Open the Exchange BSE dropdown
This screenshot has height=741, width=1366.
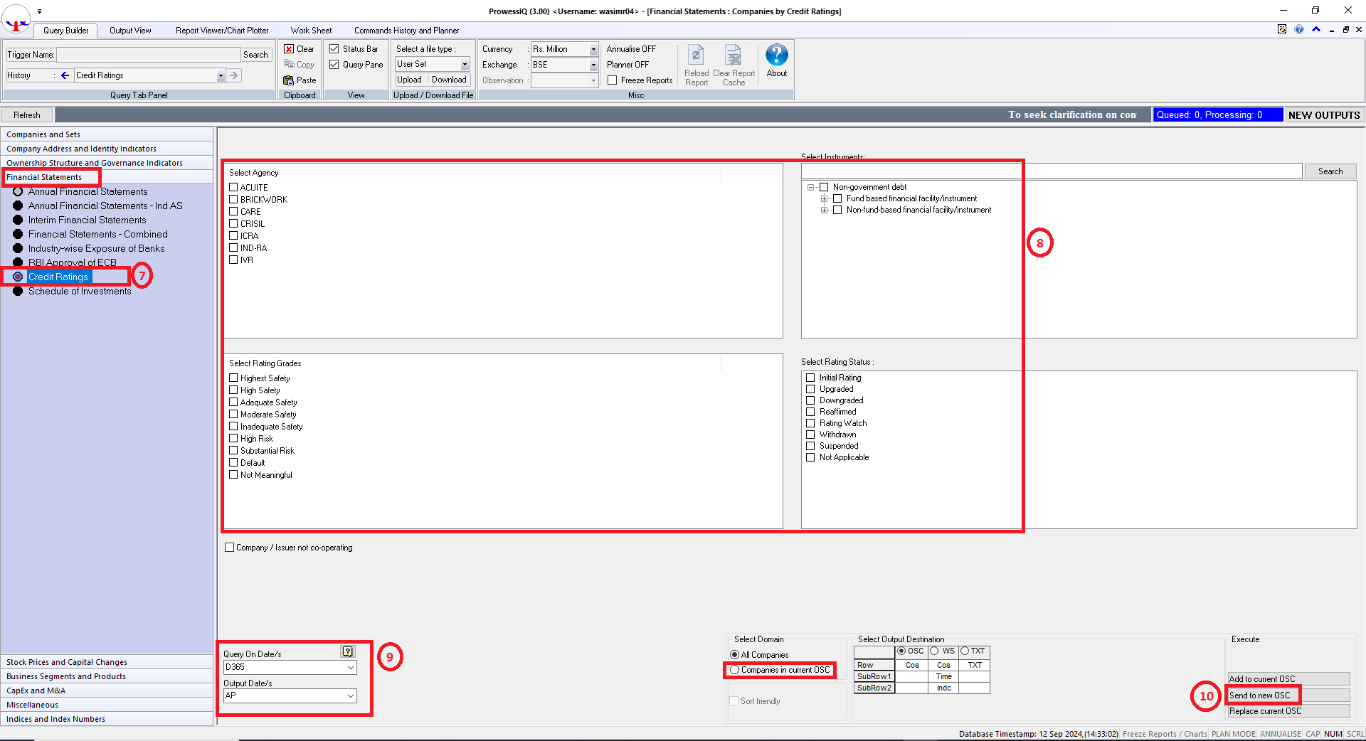[x=593, y=65]
